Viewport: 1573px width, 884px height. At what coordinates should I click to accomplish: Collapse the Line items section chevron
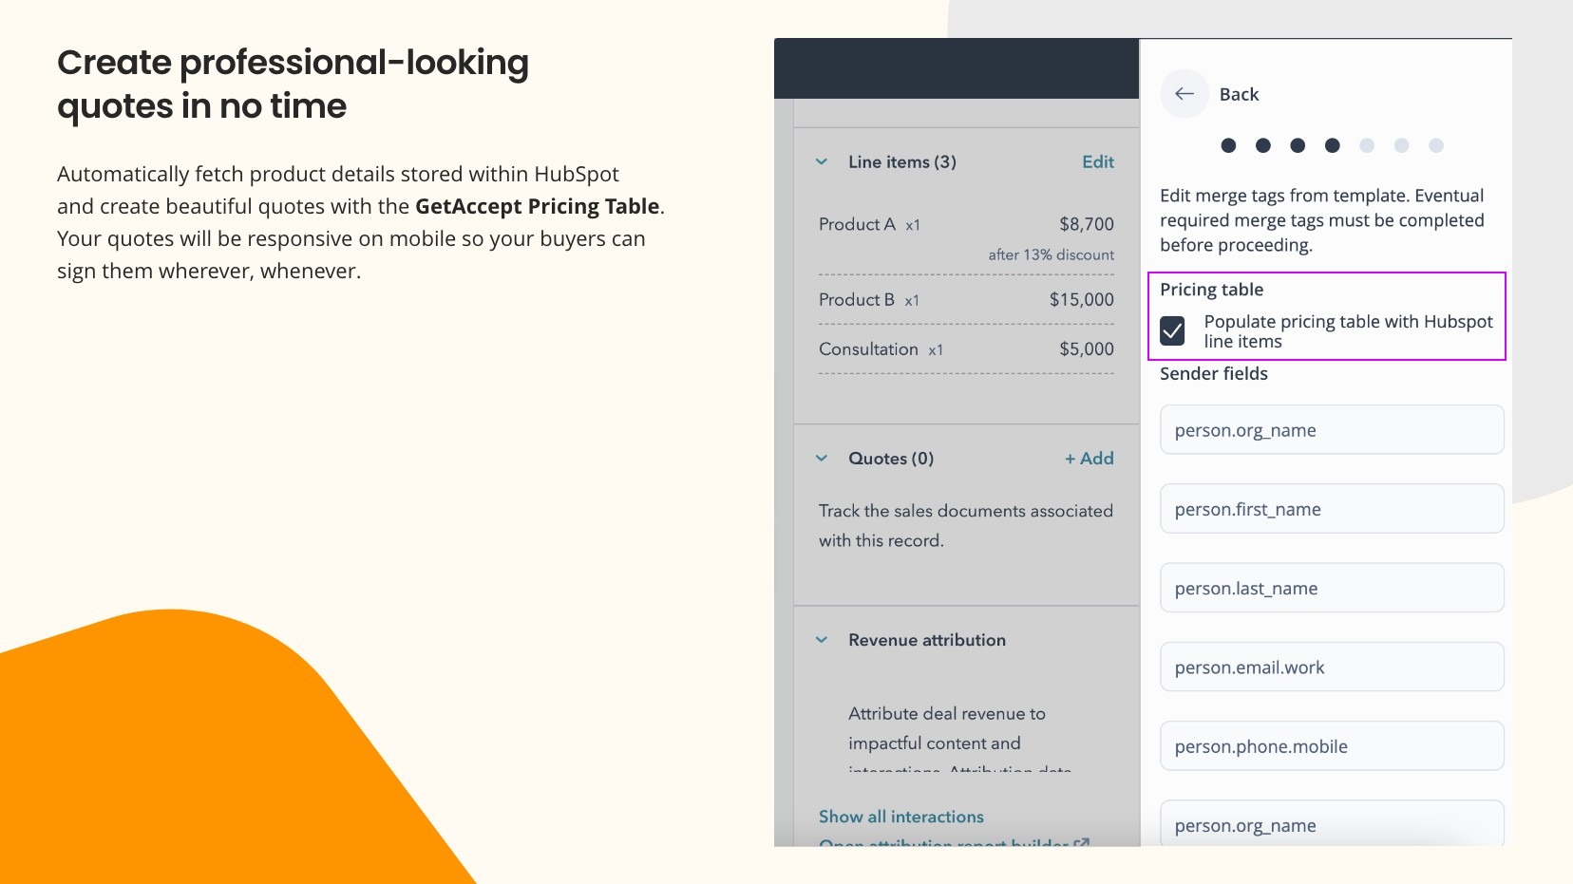coord(823,162)
